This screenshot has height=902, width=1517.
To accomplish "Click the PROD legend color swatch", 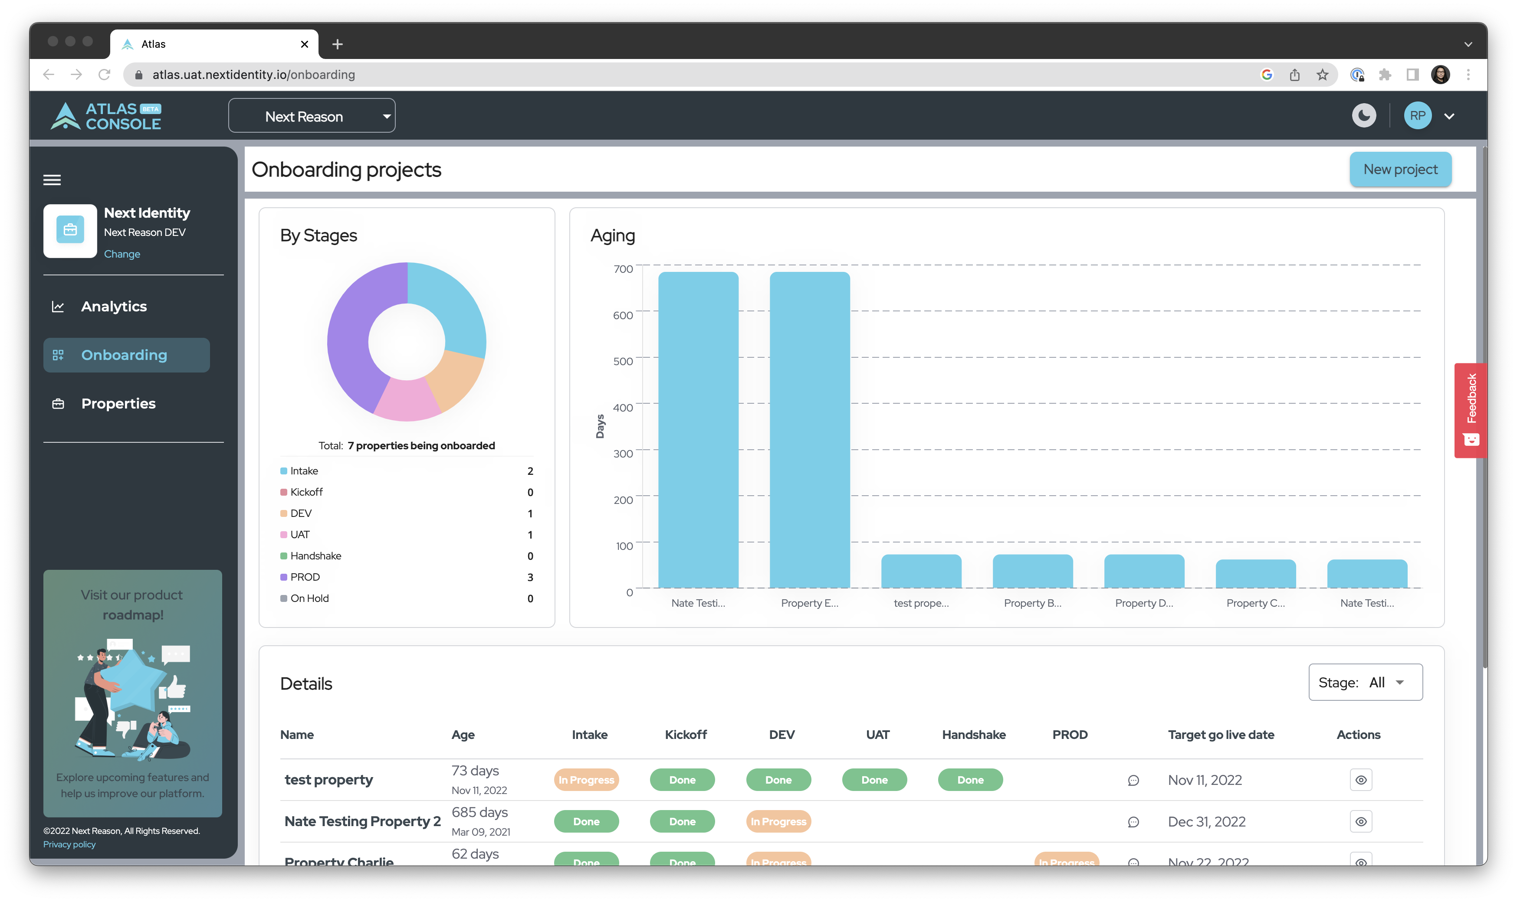I will [x=283, y=577].
